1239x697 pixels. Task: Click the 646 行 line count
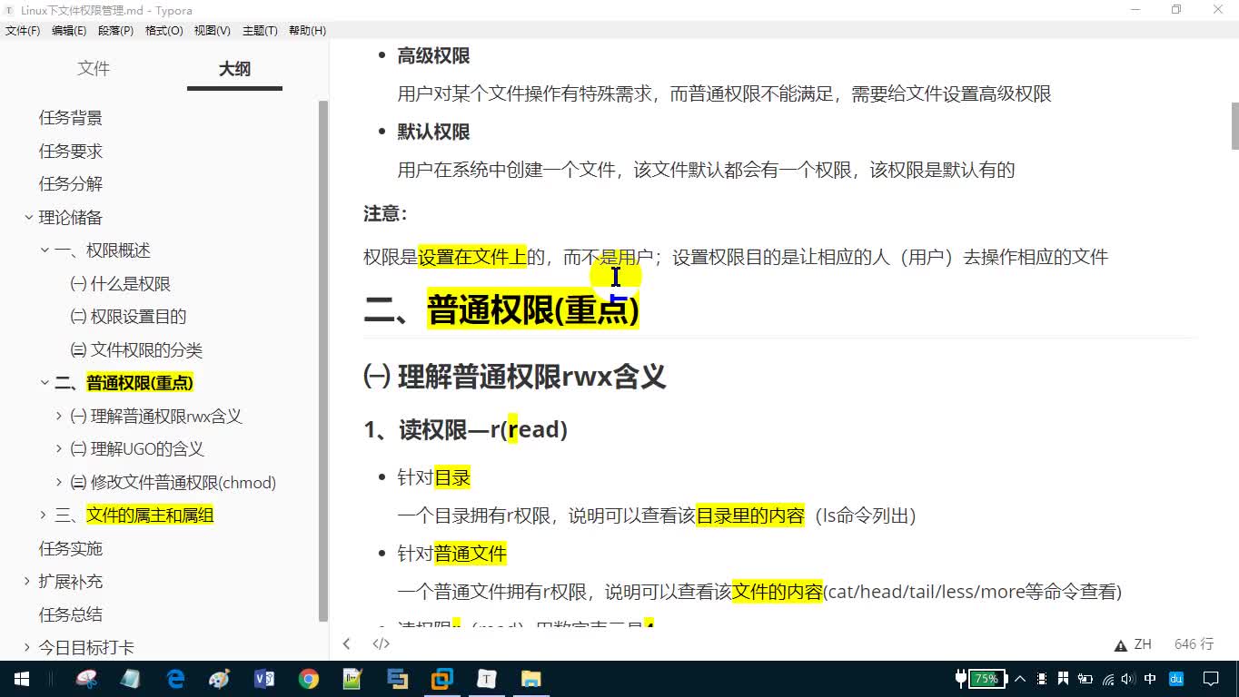1194,644
